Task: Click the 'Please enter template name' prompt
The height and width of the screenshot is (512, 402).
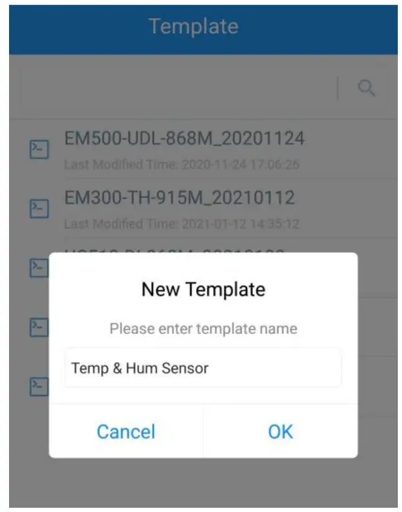Action: (203, 328)
